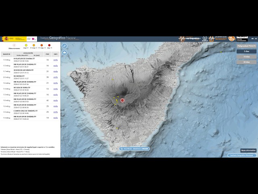
Task: Open +info for the depth 14 Vilaflor row
Action: 56,118
